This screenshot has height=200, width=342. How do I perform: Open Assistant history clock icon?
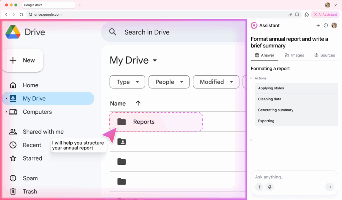pyautogui.click(x=326, y=25)
